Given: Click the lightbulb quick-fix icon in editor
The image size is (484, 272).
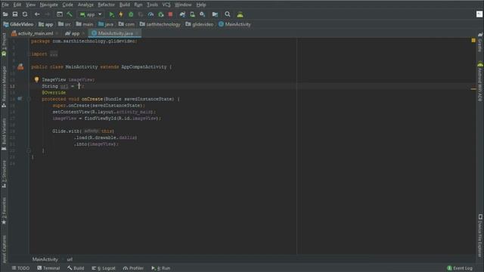Looking at the screenshot, I should (x=37, y=79).
